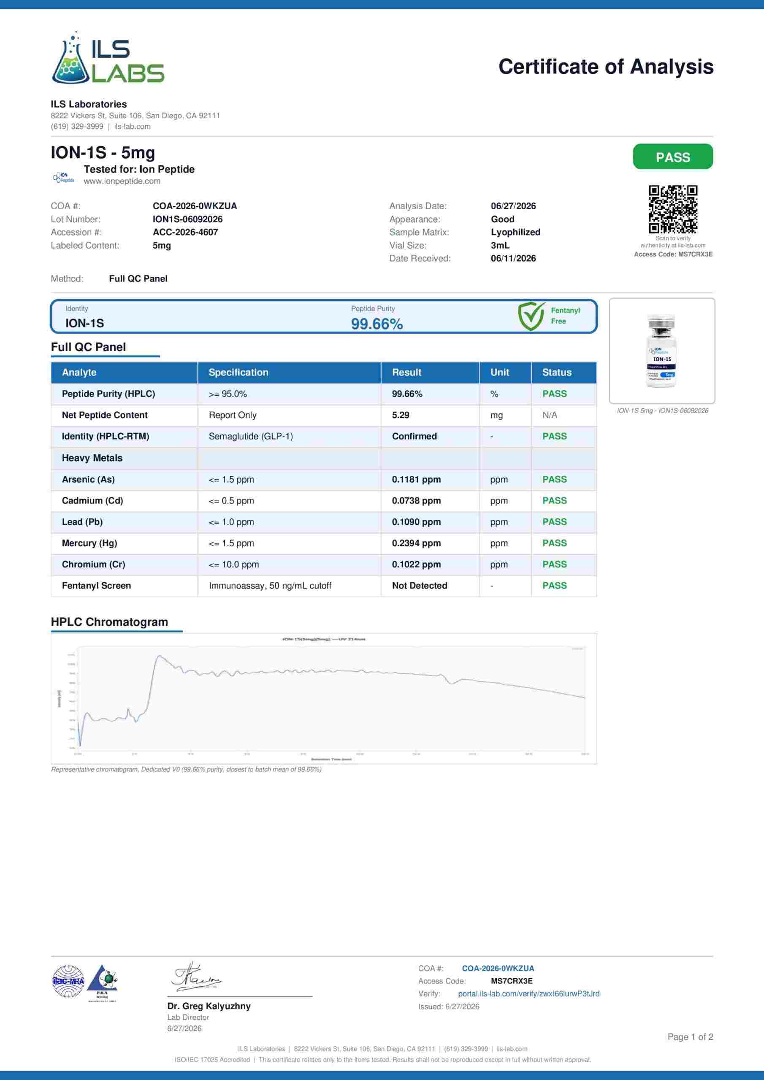Click the Fentanyl Free shield checkmark
Viewport: 764px width, 1080px height.
(x=531, y=316)
